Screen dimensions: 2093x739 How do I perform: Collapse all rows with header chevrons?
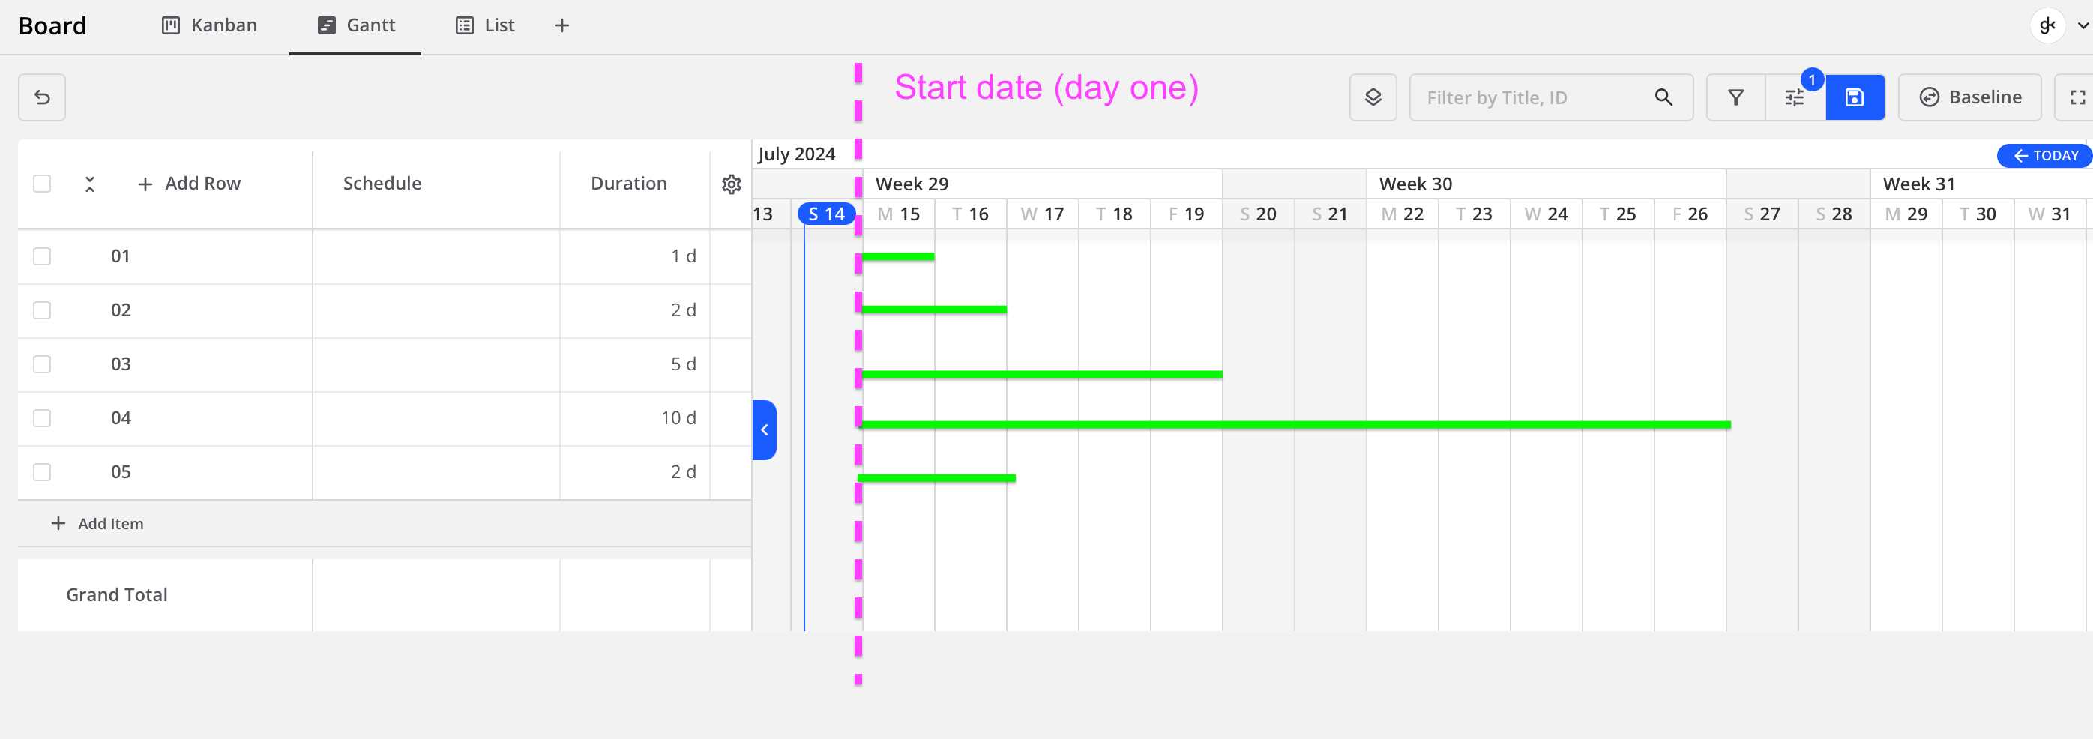(x=90, y=184)
